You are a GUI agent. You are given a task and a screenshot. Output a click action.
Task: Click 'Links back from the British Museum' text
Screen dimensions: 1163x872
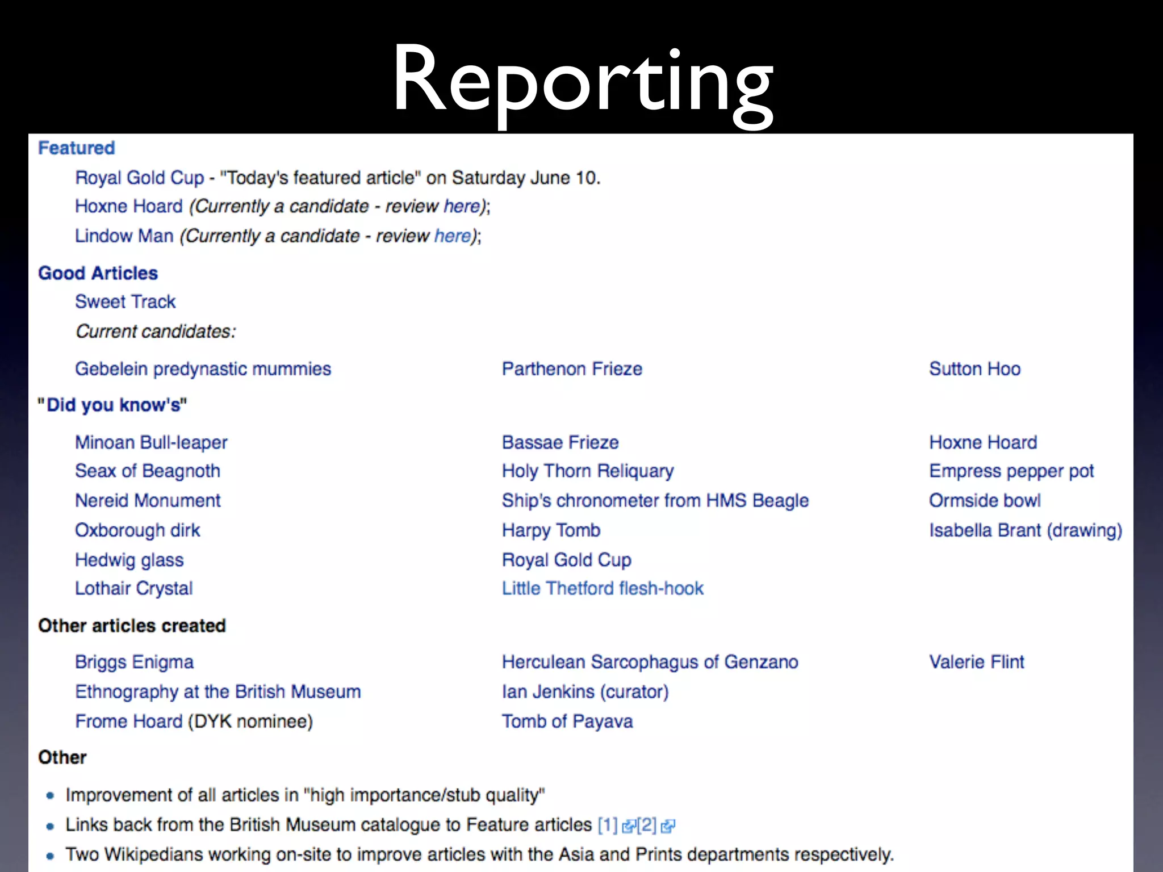(x=328, y=825)
